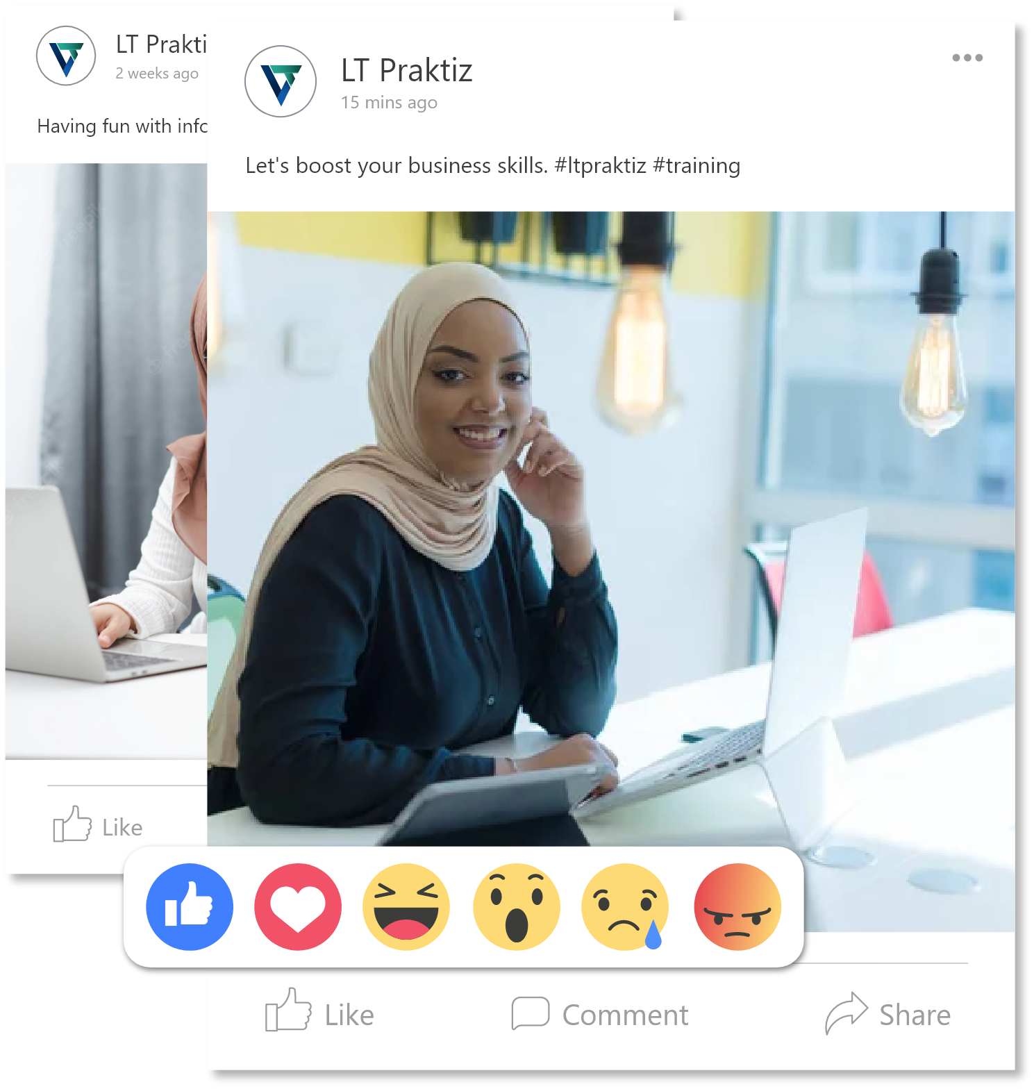1034x1089 pixels.
Task: Choose the Angry red face reaction
Action: tap(737, 906)
